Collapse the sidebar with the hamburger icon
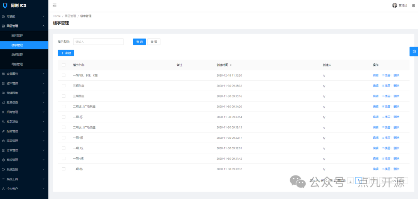Viewport: 418px width, 199px height. tap(55, 5)
